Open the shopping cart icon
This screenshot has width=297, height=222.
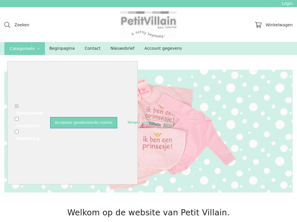tap(258, 25)
